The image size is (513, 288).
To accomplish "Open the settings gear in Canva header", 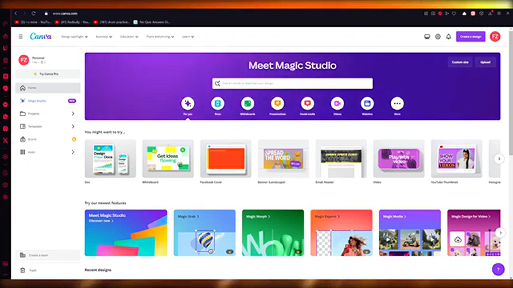I will click(438, 37).
